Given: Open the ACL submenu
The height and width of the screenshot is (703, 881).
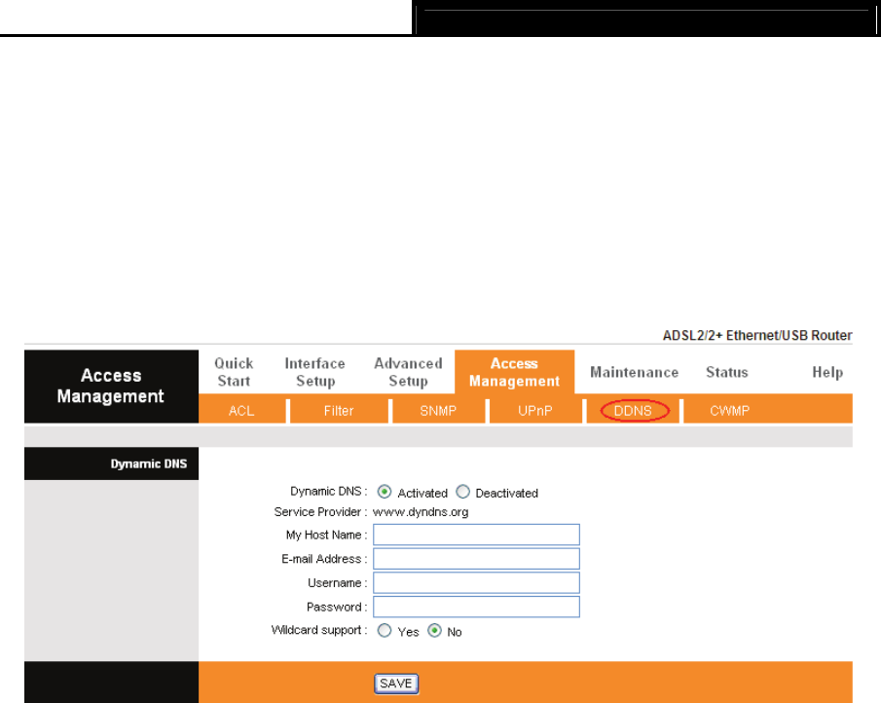Looking at the screenshot, I should point(241,411).
